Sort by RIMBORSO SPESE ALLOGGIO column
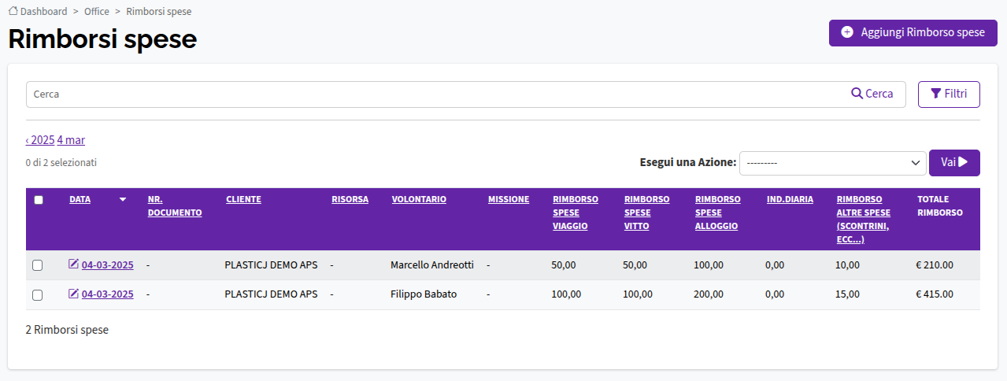Viewport: 1007px width, 381px height. (718, 213)
